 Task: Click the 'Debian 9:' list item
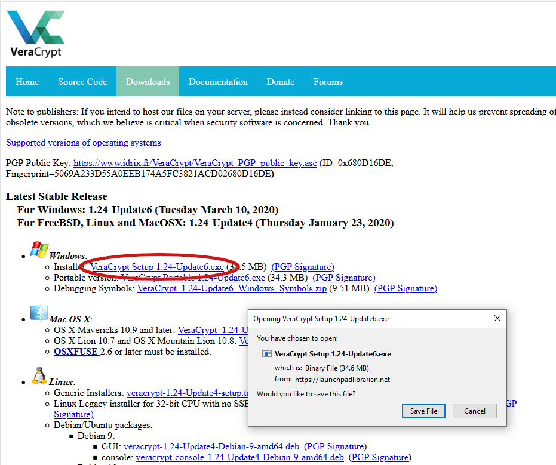point(96,436)
